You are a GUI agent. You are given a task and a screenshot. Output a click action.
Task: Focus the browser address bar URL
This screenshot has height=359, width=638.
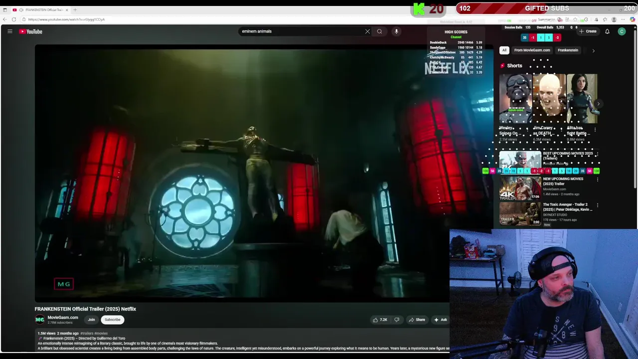click(x=66, y=19)
